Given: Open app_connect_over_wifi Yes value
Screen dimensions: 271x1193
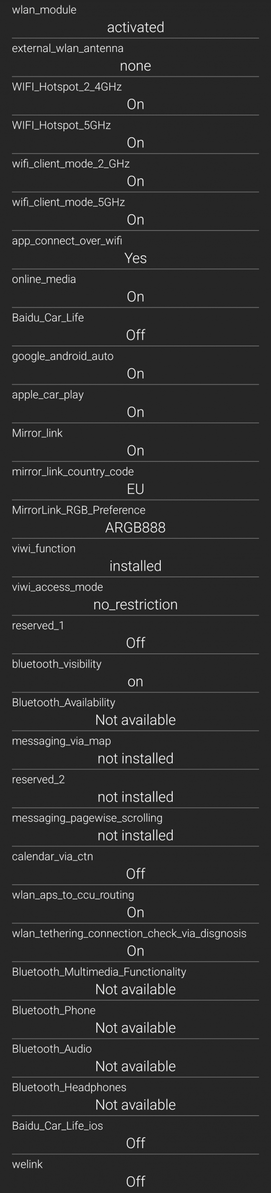Looking at the screenshot, I should (135, 258).
